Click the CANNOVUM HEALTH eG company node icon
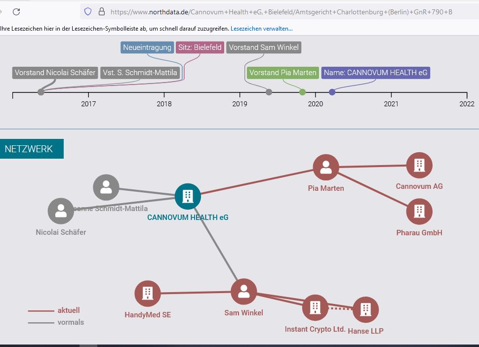 tap(188, 196)
